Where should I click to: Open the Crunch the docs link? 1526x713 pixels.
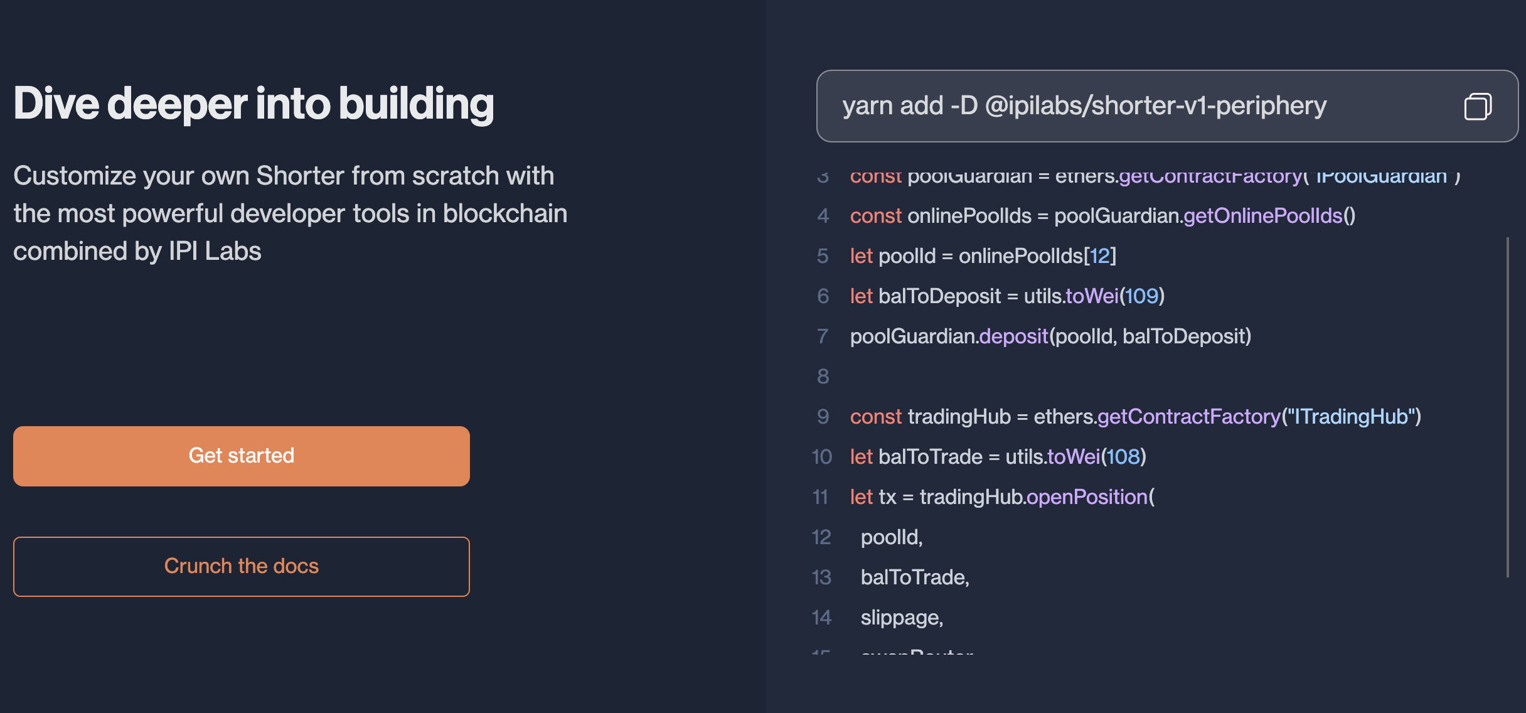click(242, 566)
